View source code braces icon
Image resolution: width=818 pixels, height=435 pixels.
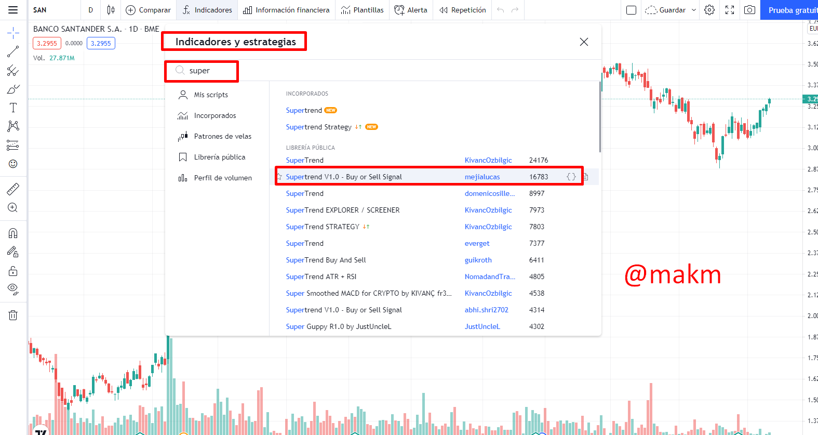[571, 177]
